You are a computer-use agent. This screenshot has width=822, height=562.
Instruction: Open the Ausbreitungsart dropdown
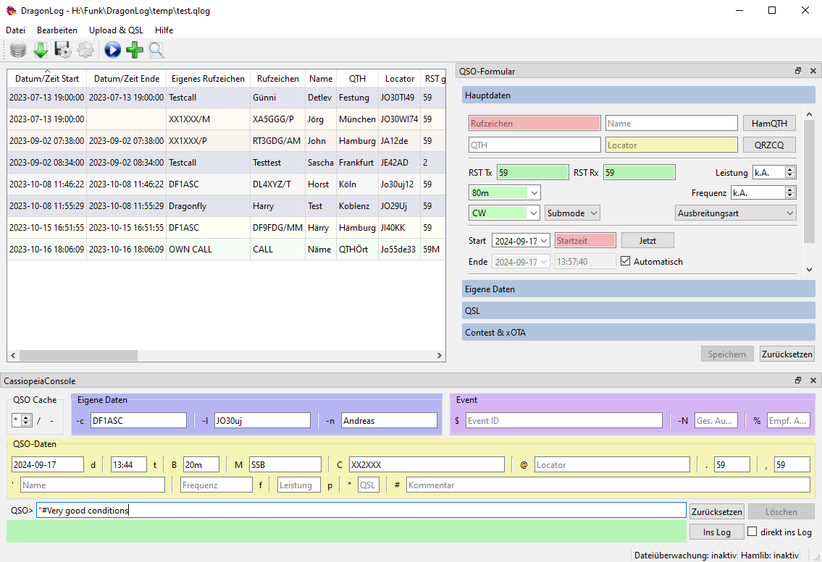click(x=736, y=213)
